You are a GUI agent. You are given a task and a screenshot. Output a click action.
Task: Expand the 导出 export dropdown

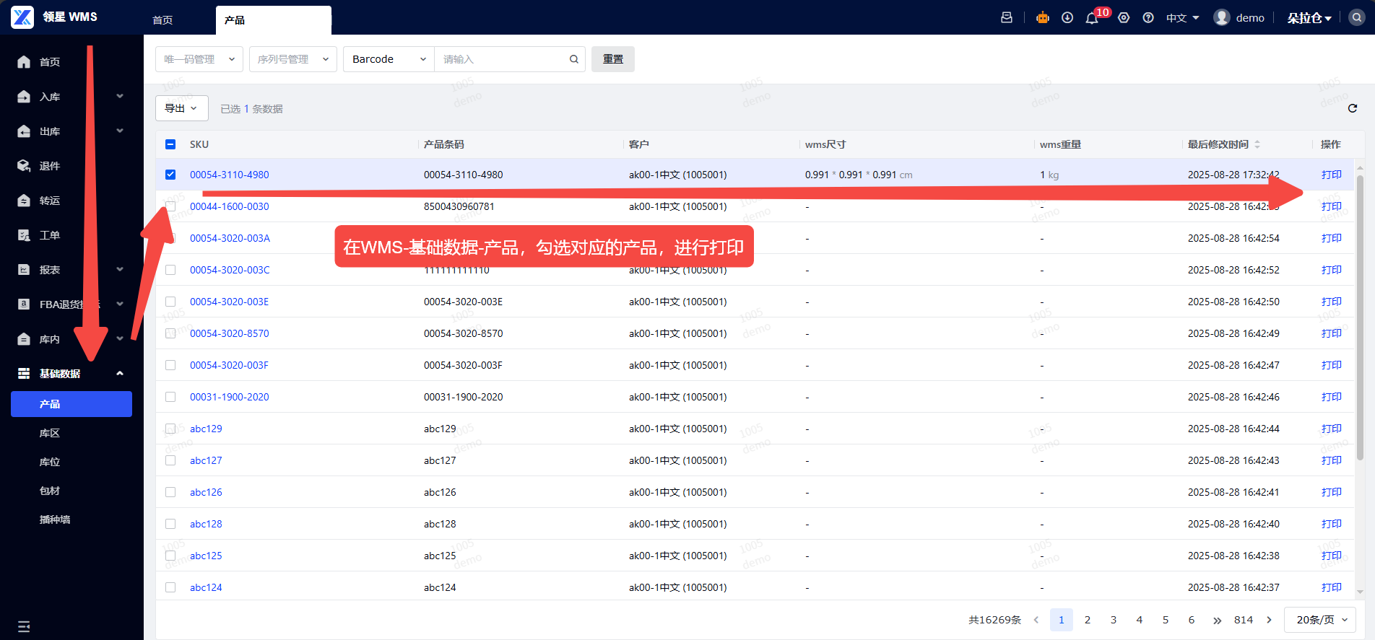181,108
